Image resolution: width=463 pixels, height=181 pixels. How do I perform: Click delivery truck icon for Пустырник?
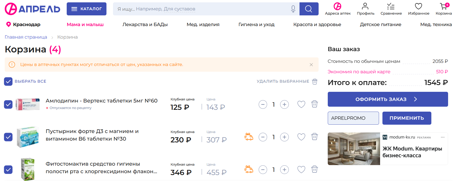249,137
